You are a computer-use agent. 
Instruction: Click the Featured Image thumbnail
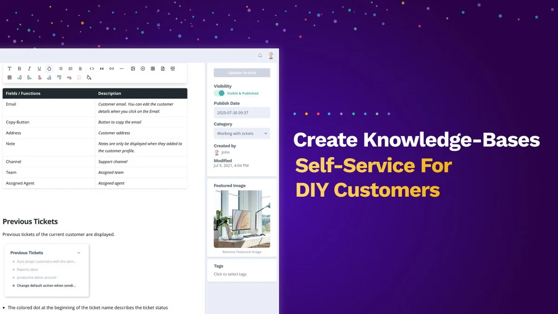point(242,219)
